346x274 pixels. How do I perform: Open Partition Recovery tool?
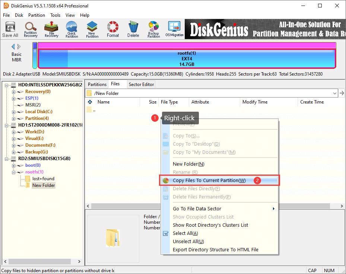[31, 29]
